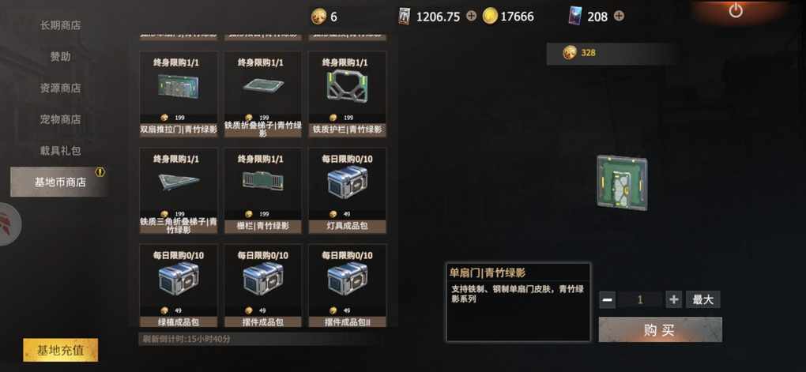Select the 栅栏|青竹绿影 fence item
The height and width of the screenshot is (372, 806).
[263, 190]
